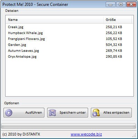Click the 504,32 KB size cell
The height and width of the screenshot is (139, 138).
click(114, 45)
